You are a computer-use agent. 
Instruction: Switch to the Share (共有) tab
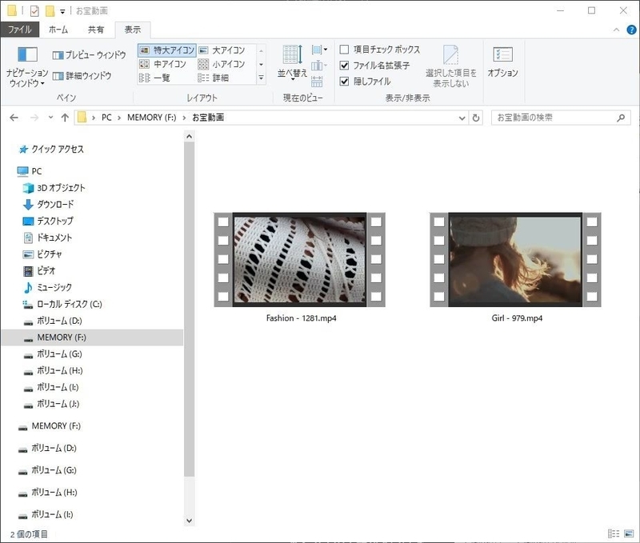tap(96, 30)
